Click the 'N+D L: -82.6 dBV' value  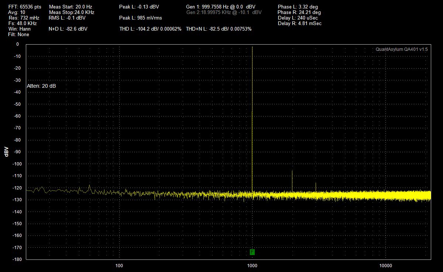pyautogui.click(x=68, y=29)
